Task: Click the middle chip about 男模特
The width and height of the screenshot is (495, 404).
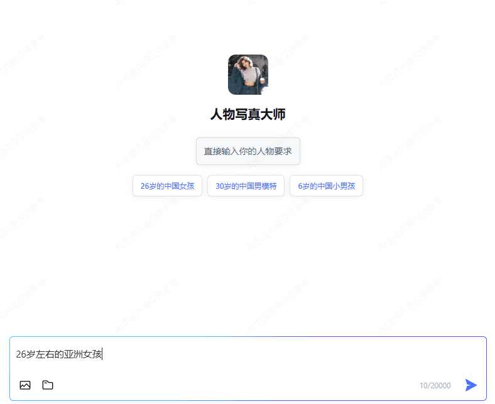Action: click(246, 186)
